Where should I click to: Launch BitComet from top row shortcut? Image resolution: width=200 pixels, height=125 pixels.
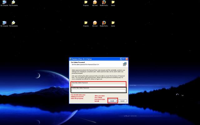[95, 2]
